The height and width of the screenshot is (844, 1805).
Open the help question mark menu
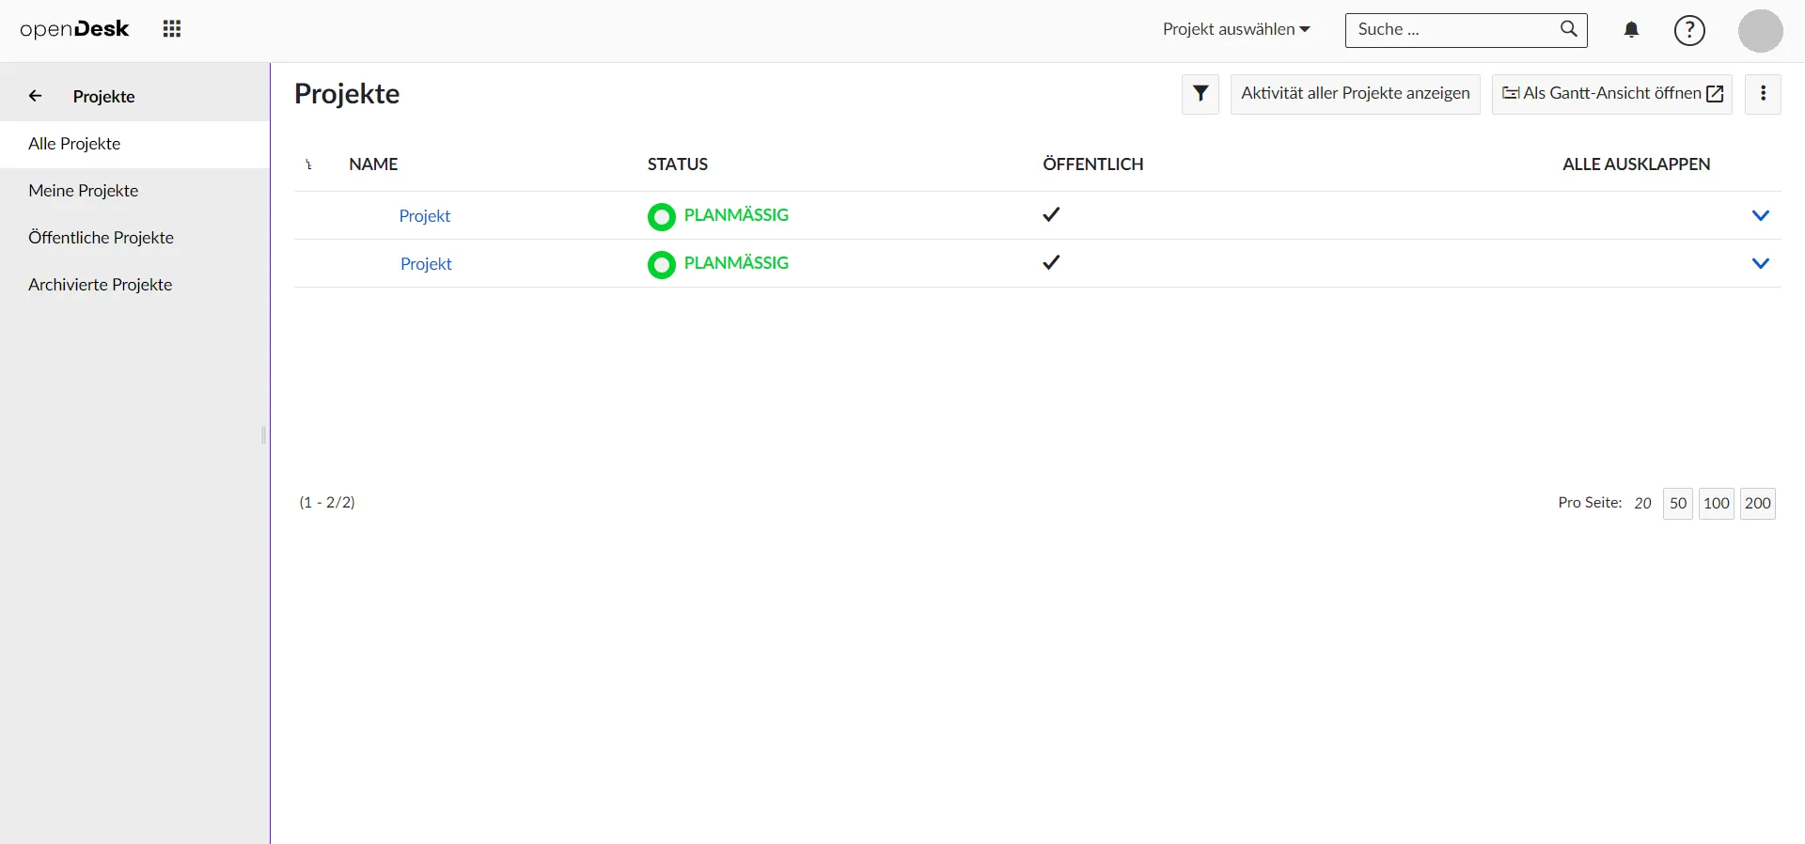(x=1689, y=30)
